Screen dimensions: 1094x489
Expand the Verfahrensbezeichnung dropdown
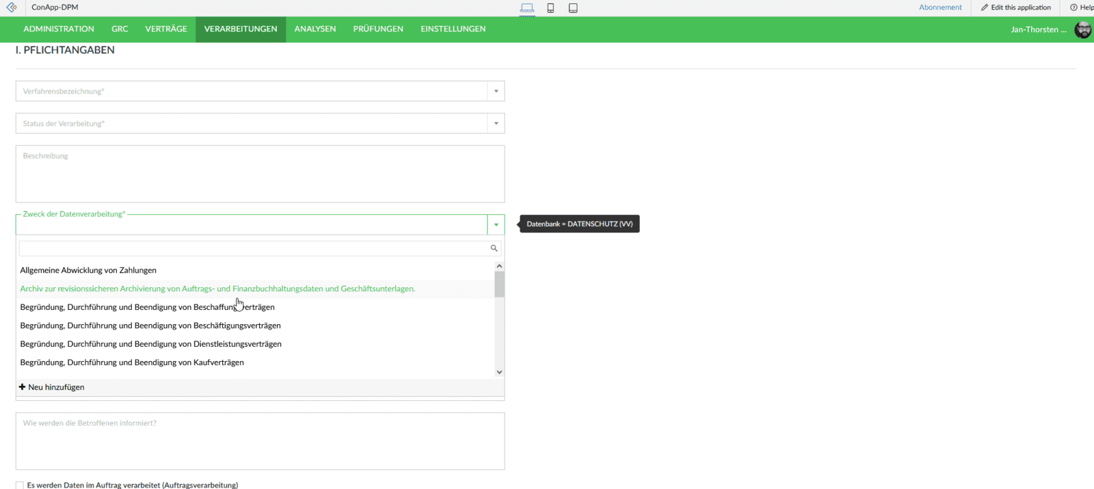point(496,91)
